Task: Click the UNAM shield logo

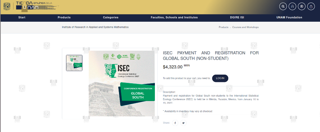Action: pos(7,6)
